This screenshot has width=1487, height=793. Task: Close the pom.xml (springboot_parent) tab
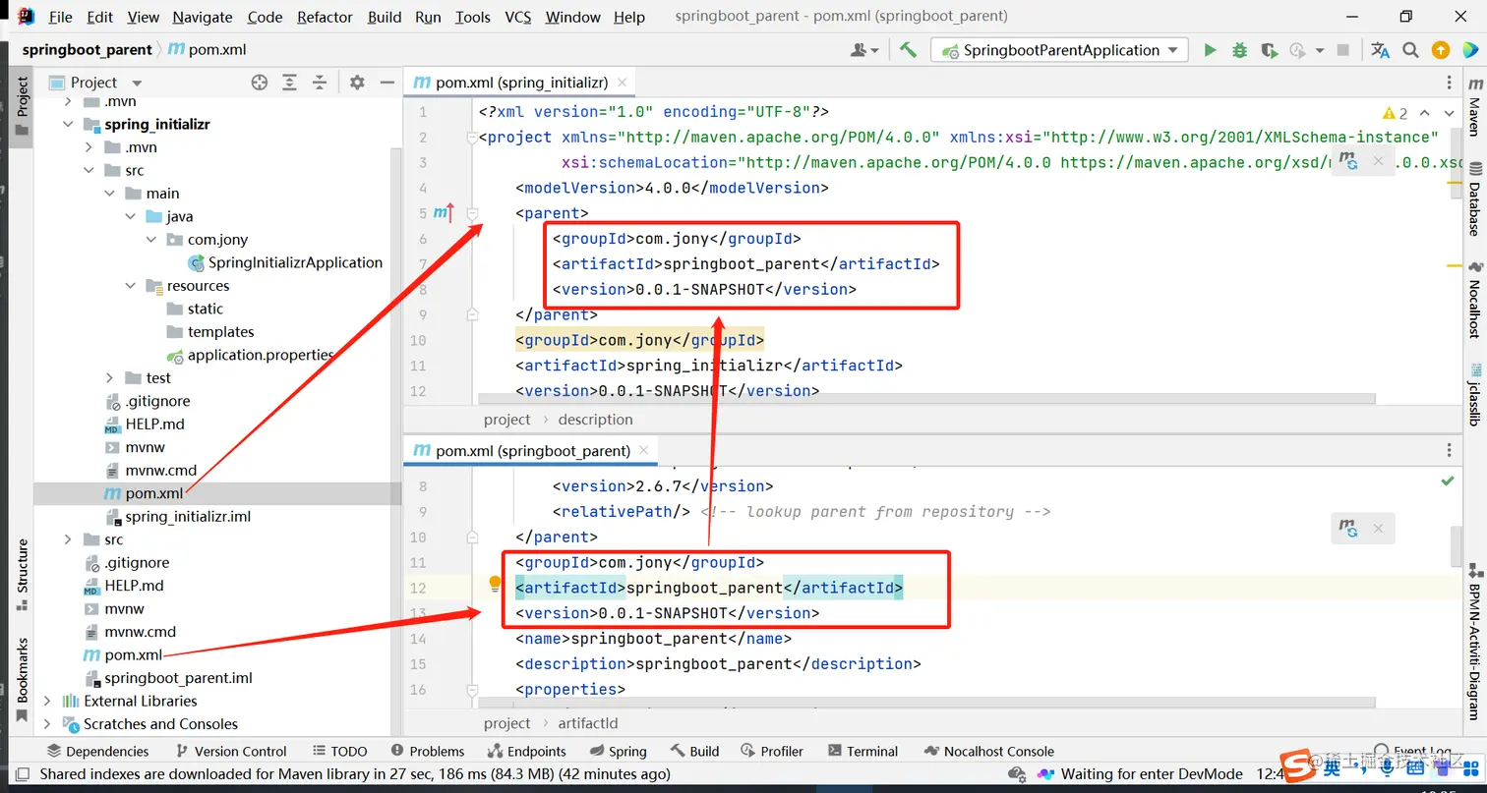(x=644, y=450)
